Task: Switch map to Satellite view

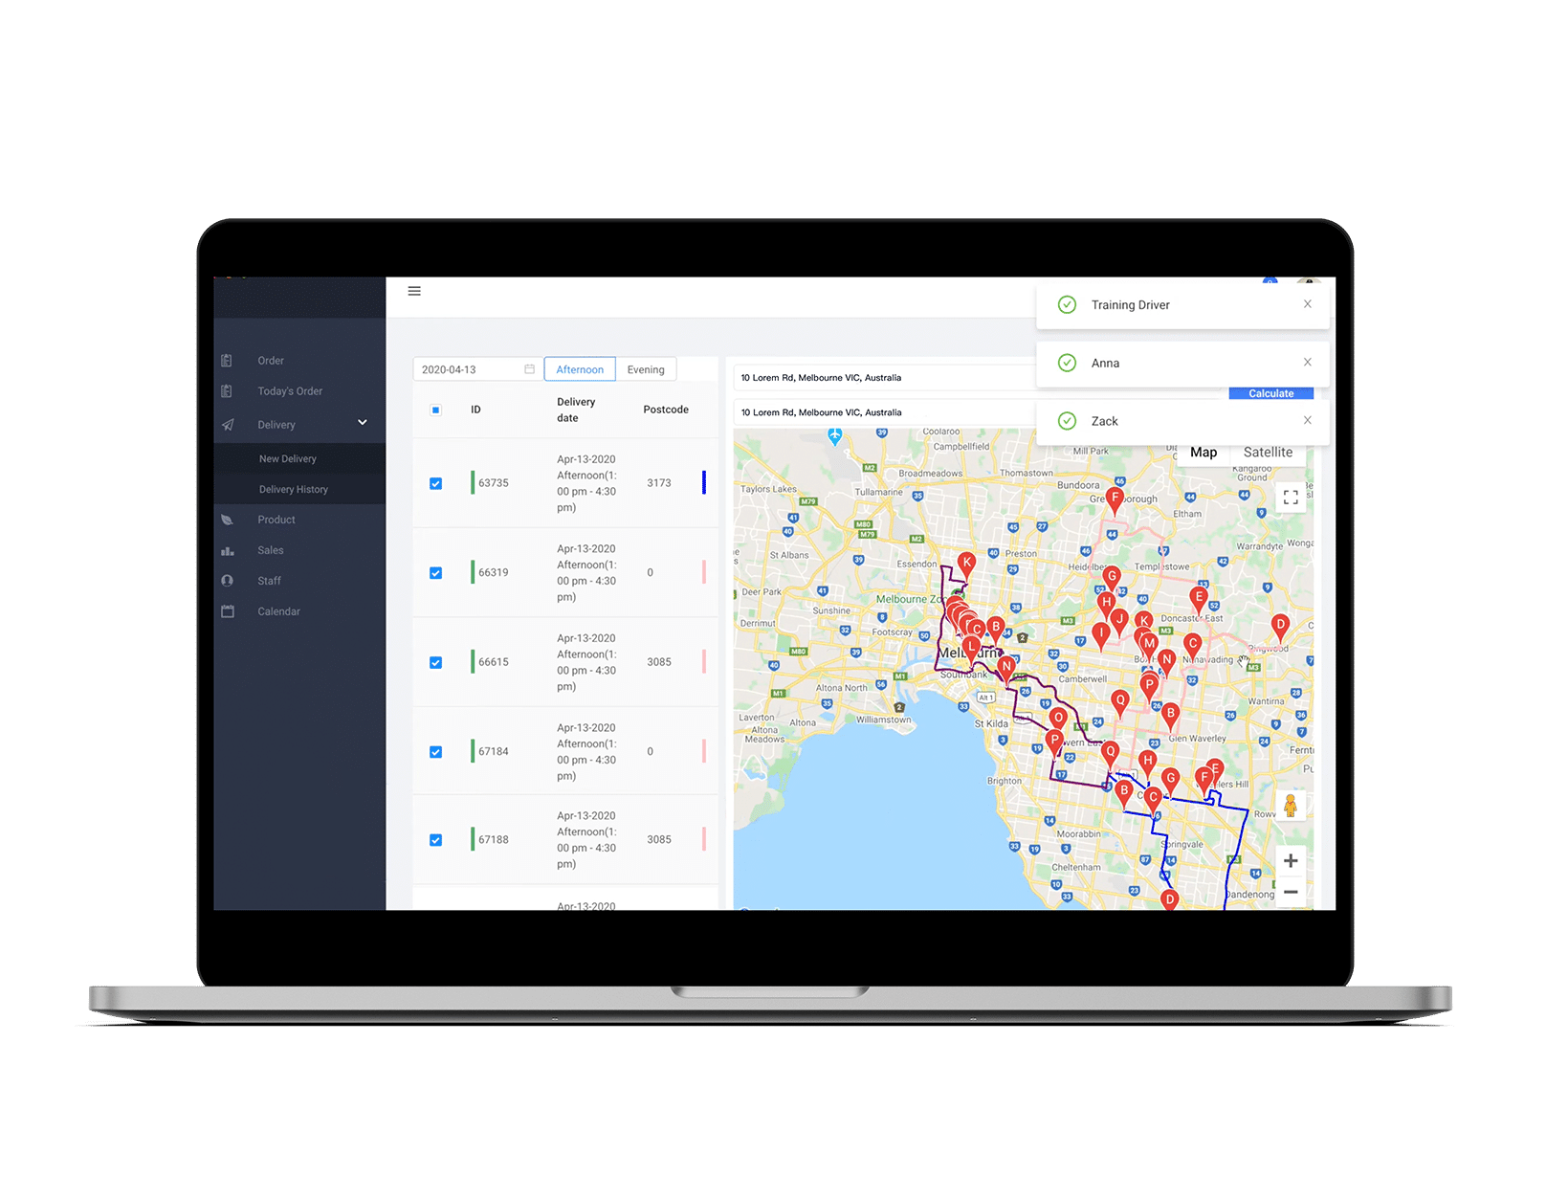Action: [1268, 453]
